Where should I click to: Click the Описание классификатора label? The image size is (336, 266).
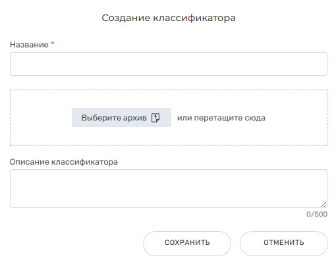[x=64, y=162]
